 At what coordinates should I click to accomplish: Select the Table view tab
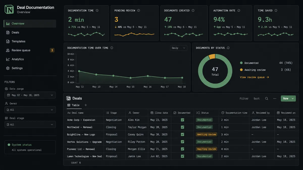click(73, 105)
